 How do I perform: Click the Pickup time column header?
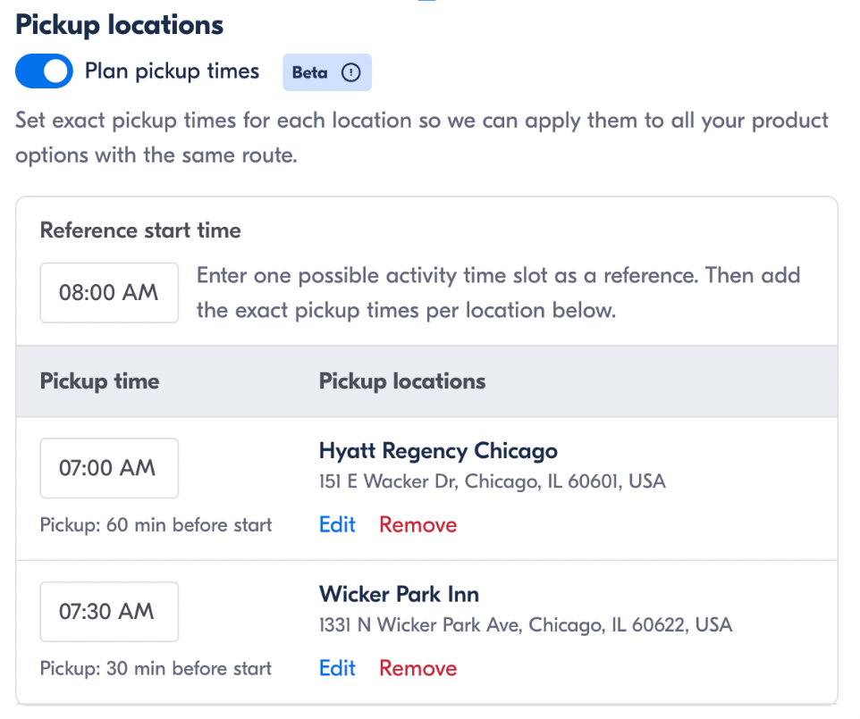coord(100,381)
